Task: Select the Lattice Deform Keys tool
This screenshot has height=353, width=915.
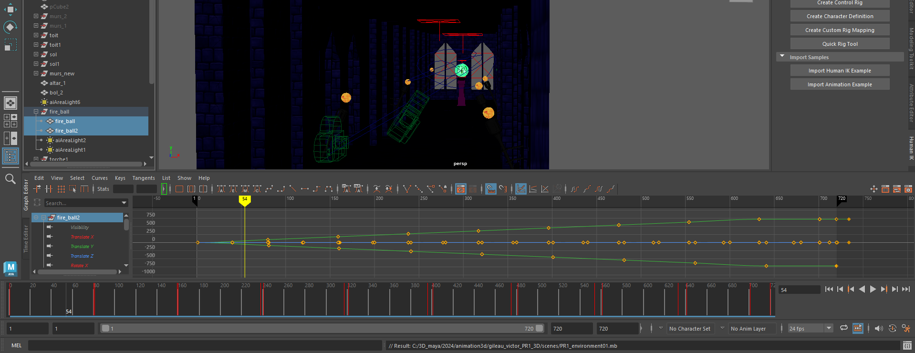Action: [x=61, y=189]
